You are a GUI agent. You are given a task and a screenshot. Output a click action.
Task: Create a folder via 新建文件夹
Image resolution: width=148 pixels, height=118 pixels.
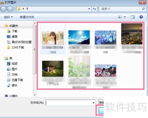tap(27, 17)
